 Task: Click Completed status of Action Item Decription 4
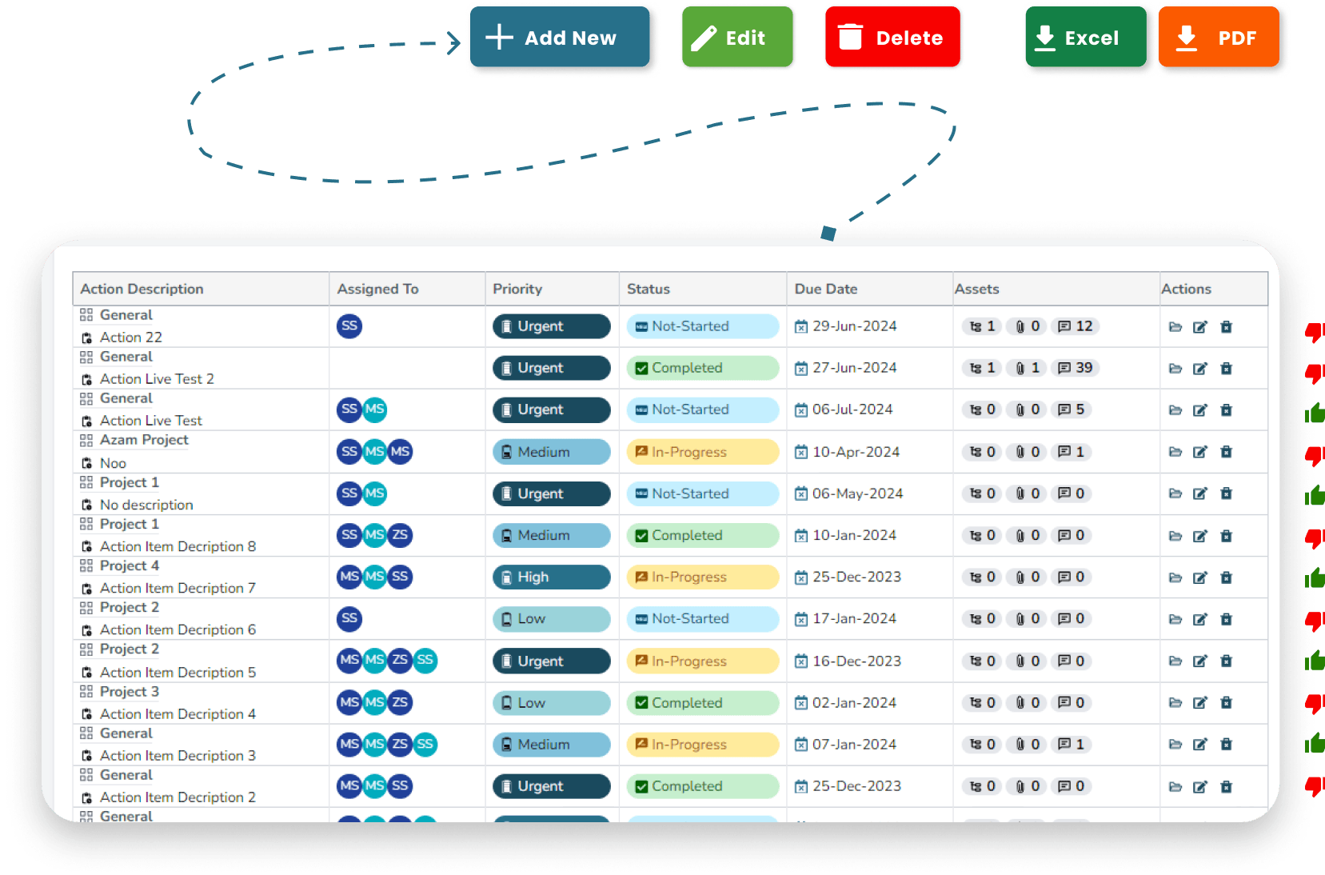[x=701, y=703]
